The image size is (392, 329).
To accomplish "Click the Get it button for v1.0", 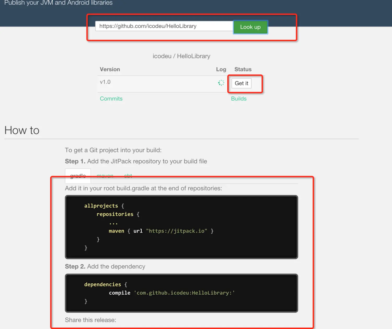I will point(241,83).
